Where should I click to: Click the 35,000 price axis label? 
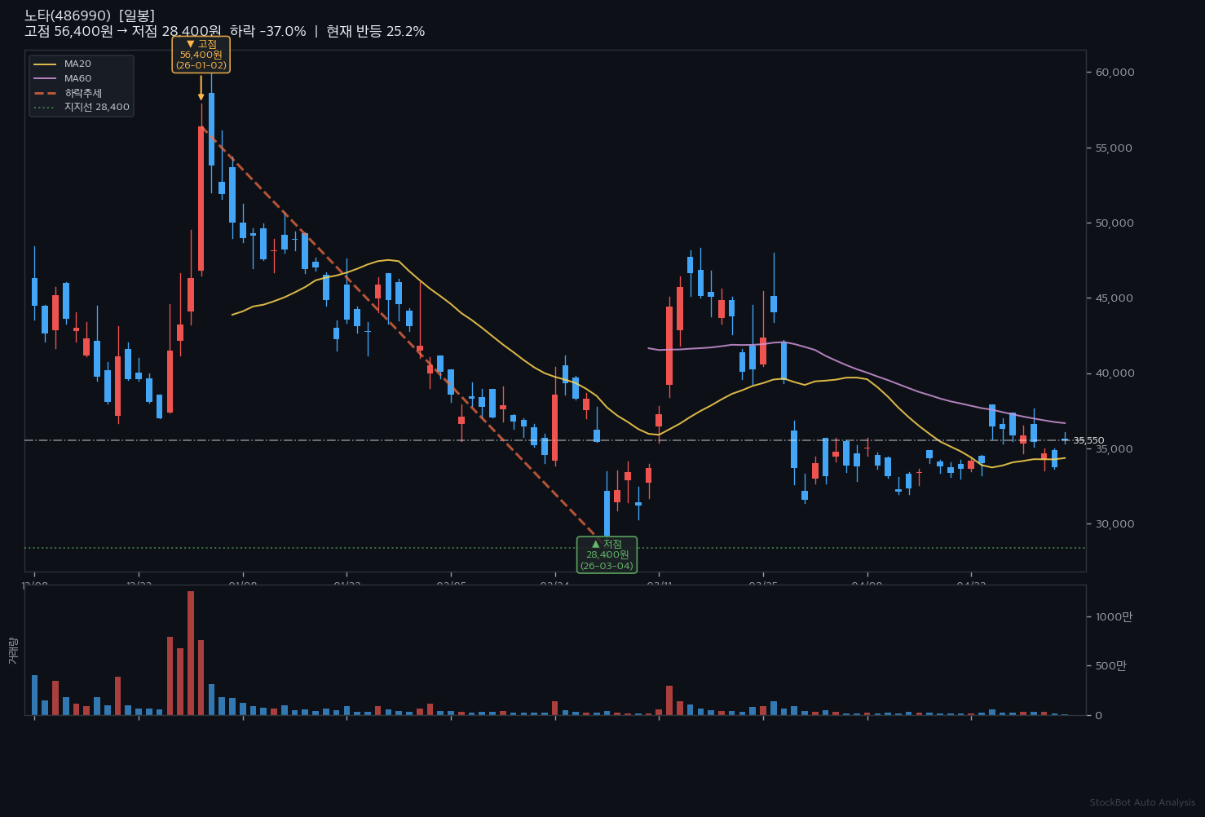(1115, 448)
